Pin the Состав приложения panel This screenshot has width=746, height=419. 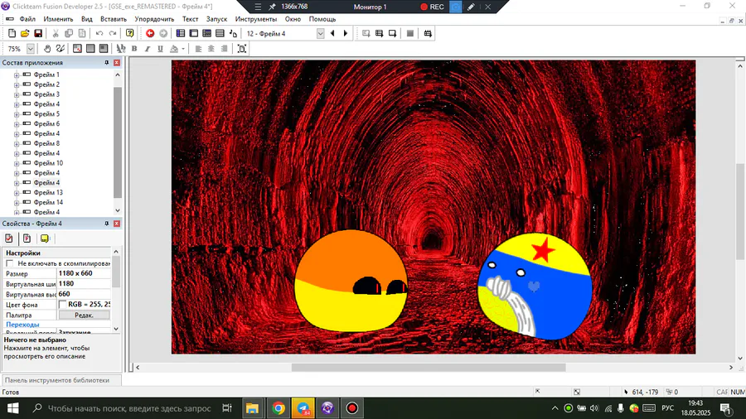click(x=107, y=63)
